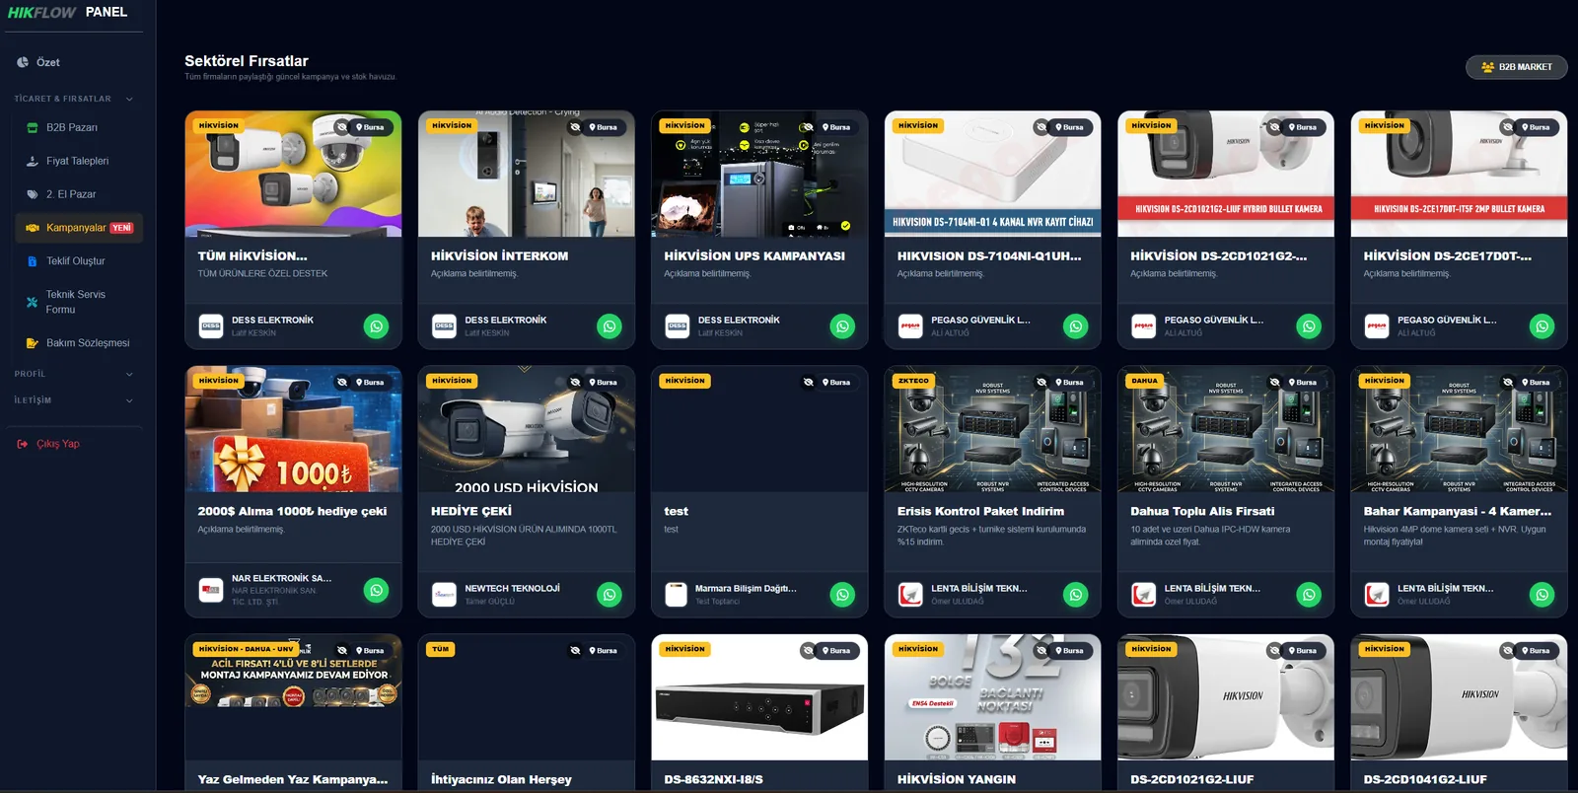Click WhatsApp icon on HİKVİSİON DS-2CE17D0T card
Image resolution: width=1578 pixels, height=793 pixels.
(x=1542, y=326)
